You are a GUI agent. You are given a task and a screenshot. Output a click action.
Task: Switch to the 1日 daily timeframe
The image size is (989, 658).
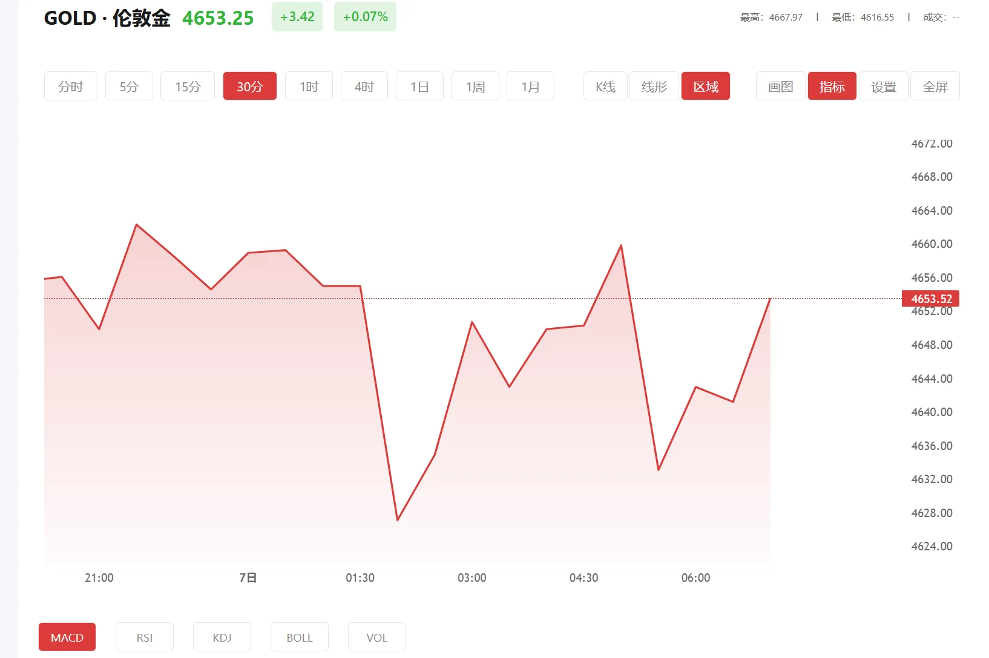pos(419,86)
